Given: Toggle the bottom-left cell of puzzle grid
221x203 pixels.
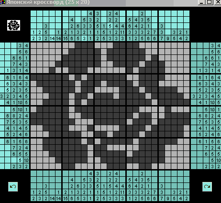Looking at the screenshot, I should coord(33,166).
